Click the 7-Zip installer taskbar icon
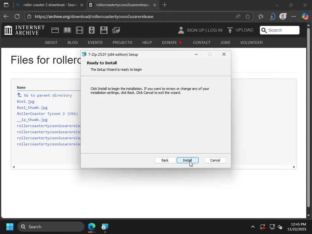 pyautogui.click(x=105, y=227)
